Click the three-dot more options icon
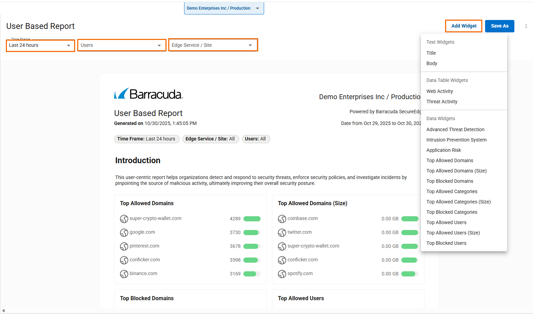The height and width of the screenshot is (315, 533). tap(526, 26)
